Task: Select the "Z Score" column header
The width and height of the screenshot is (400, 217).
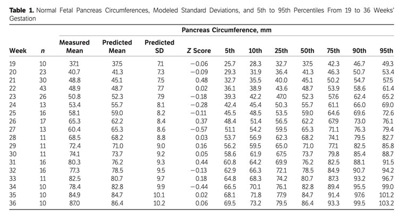Action: 199,51
